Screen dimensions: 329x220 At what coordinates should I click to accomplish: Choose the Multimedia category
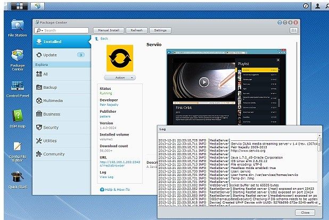click(62, 101)
